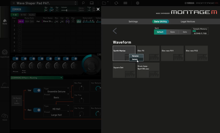Open the grid view icon in top bar
The width and height of the screenshot is (220, 133).
[x=125, y=3]
